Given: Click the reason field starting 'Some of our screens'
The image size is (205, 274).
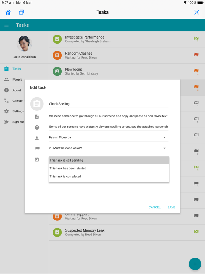Looking at the screenshot, I should coord(109,127).
